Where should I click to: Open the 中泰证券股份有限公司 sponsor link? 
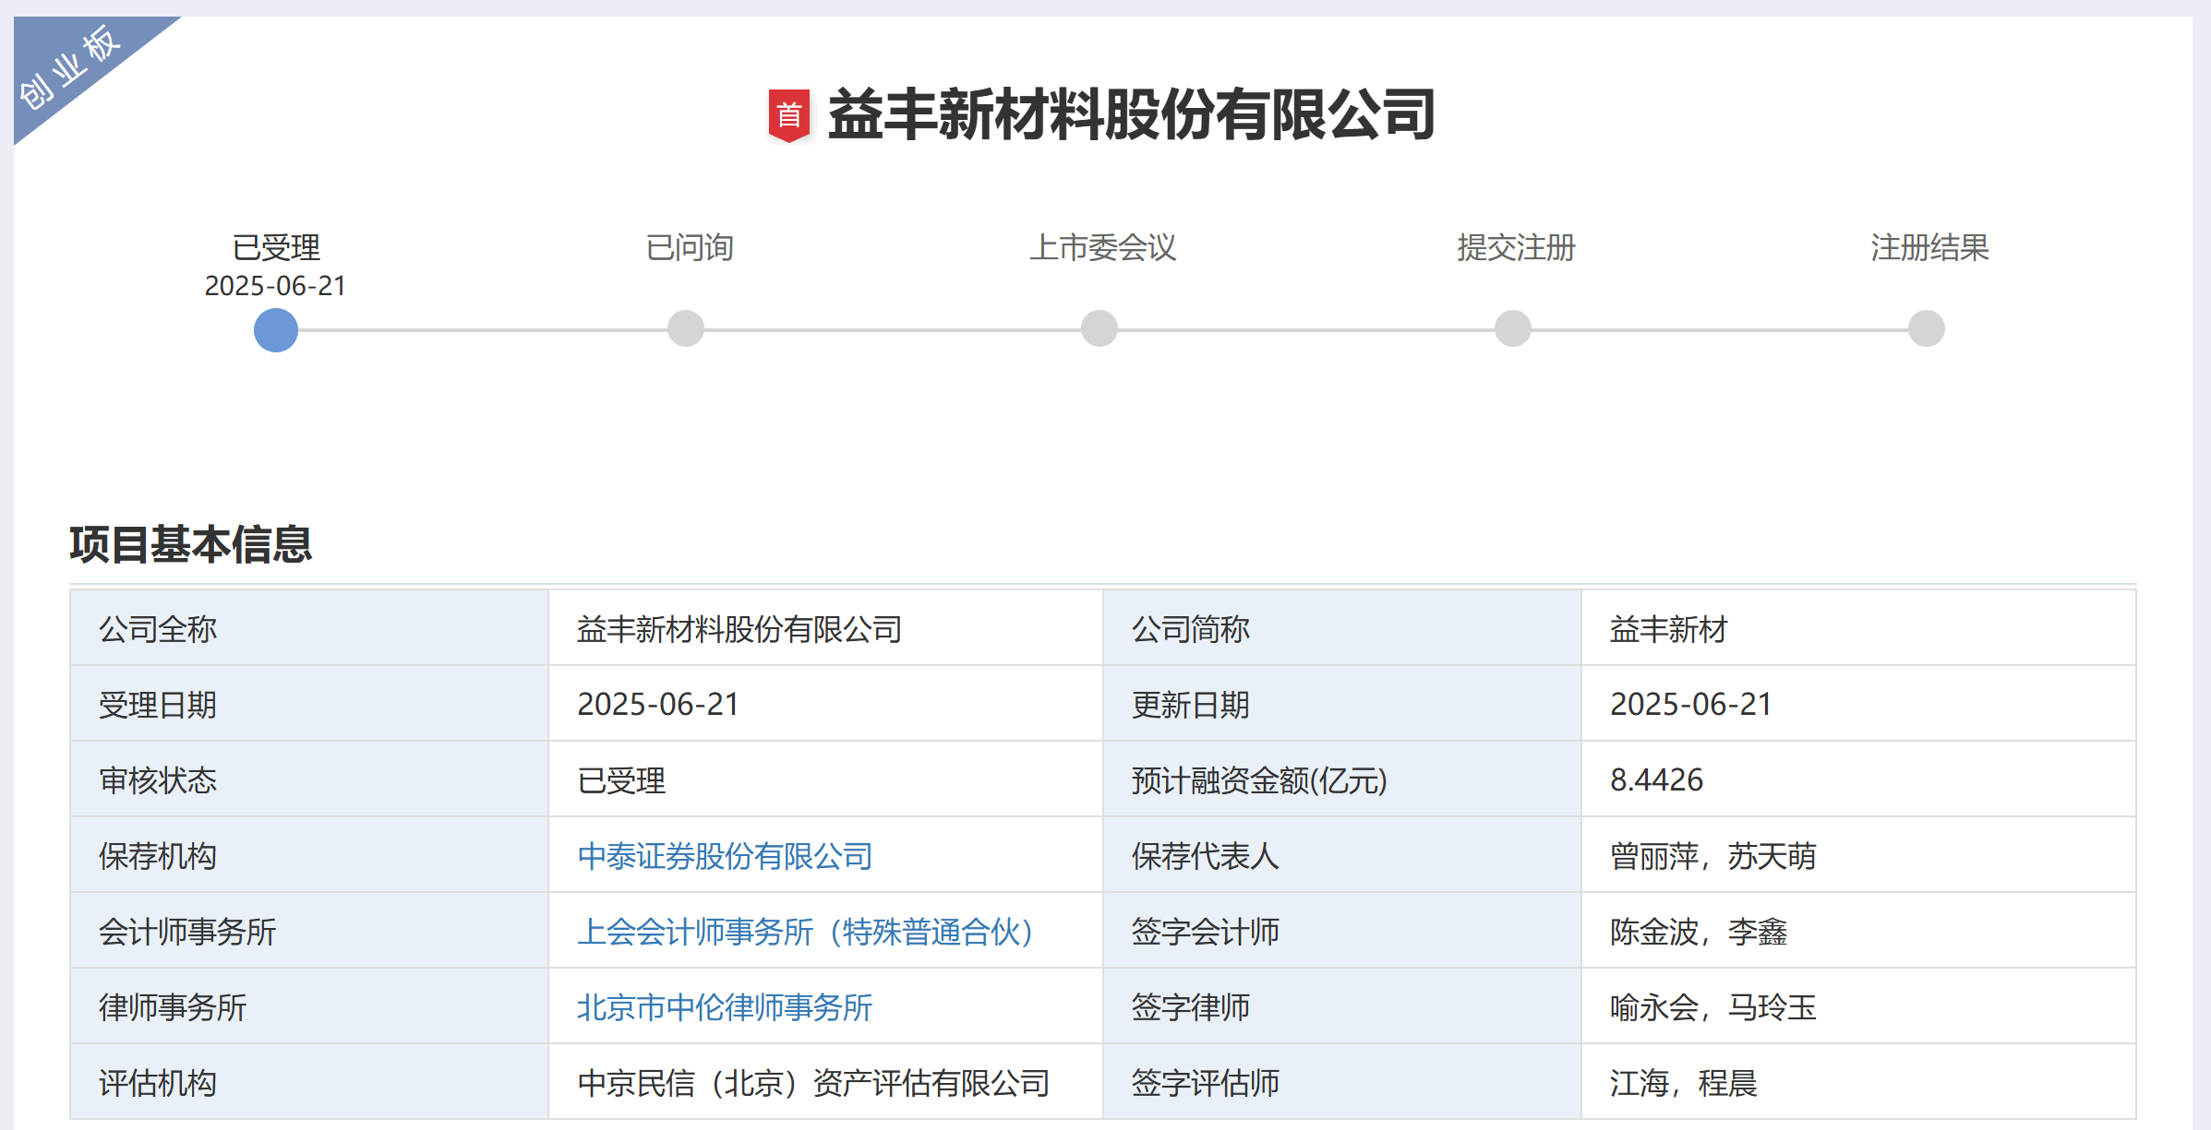click(726, 856)
